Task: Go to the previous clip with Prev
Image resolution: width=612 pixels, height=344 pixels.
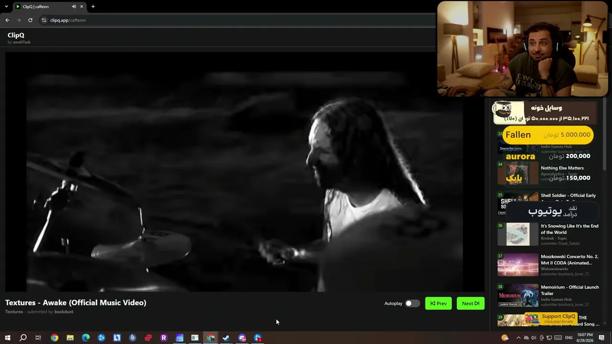Action: pyautogui.click(x=438, y=303)
